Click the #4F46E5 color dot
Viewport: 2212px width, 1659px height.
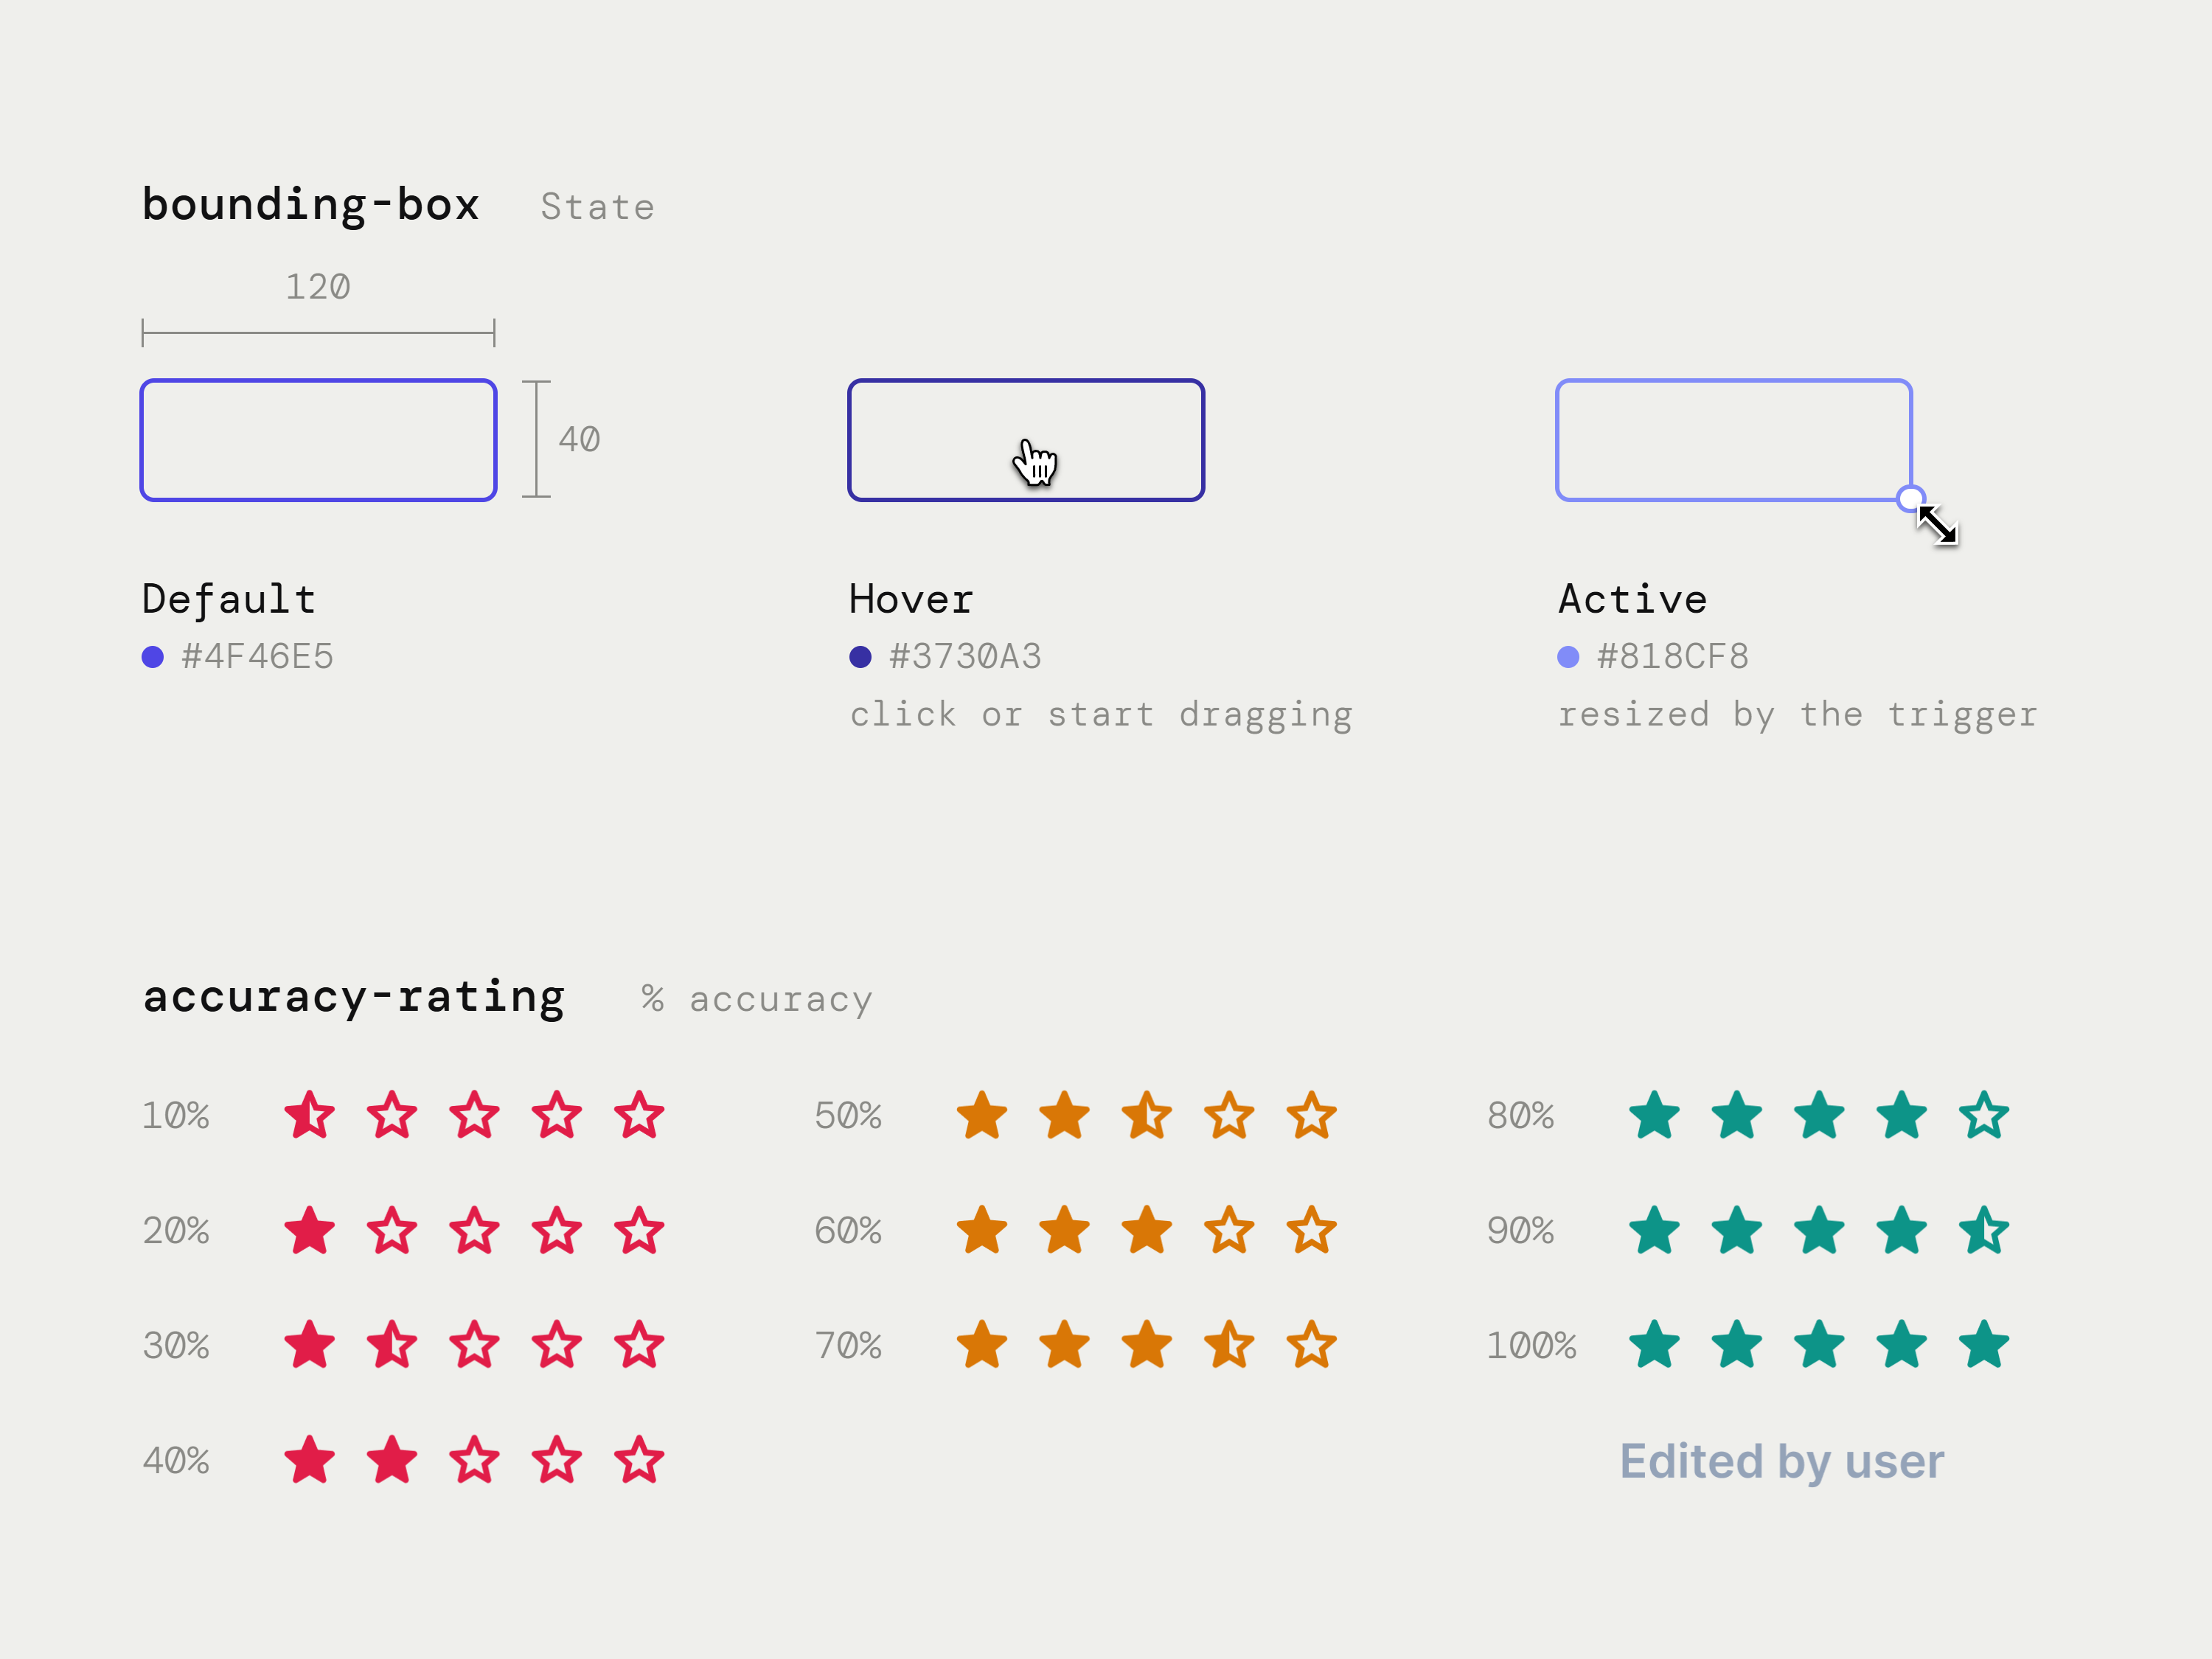pyautogui.click(x=152, y=657)
